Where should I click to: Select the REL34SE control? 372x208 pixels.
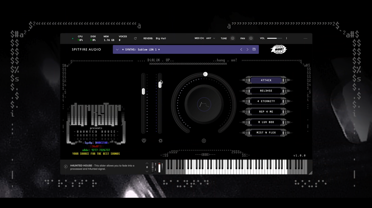pos(266,91)
